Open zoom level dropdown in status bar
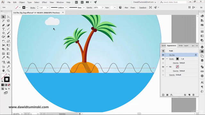Viewport: 205px width, 115px height. click(22, 114)
